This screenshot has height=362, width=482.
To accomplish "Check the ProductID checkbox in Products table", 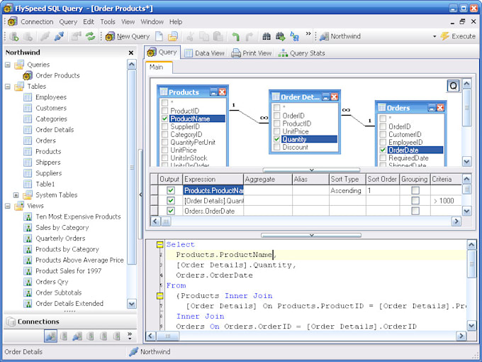I will click(164, 111).
